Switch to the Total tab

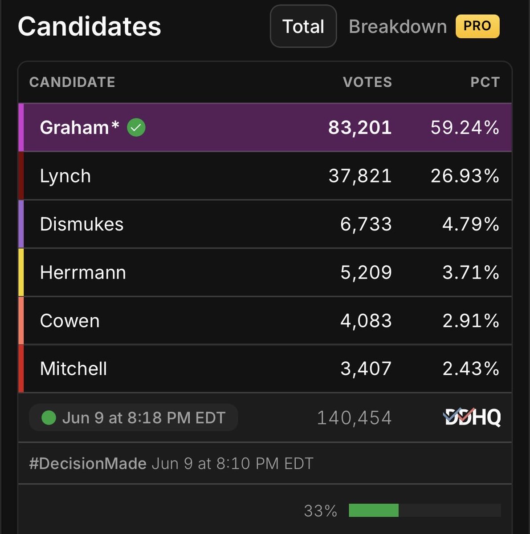click(x=303, y=26)
